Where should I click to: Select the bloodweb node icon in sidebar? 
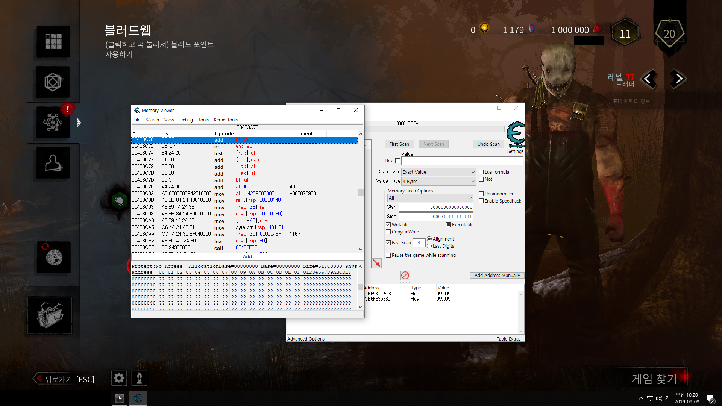(x=53, y=122)
